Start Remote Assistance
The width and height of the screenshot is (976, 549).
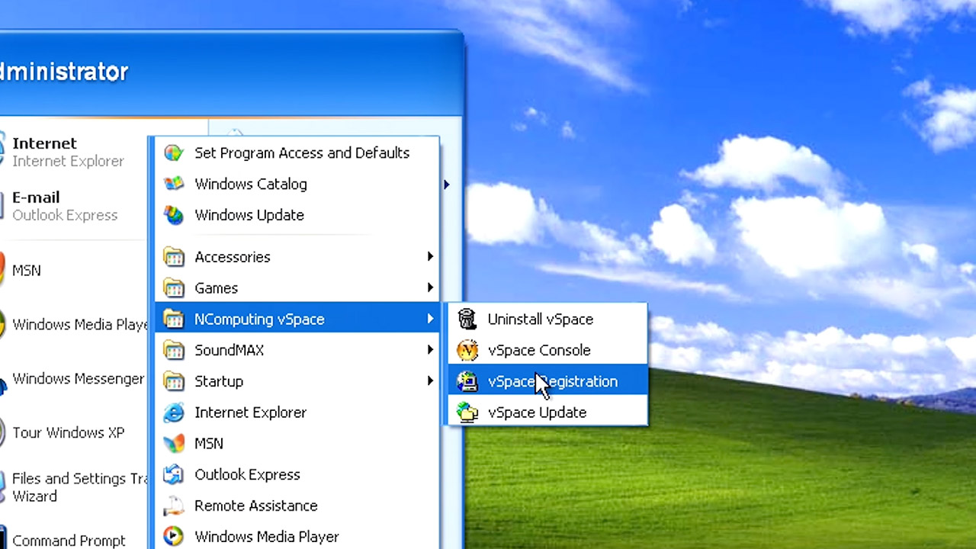pyautogui.click(x=297, y=506)
